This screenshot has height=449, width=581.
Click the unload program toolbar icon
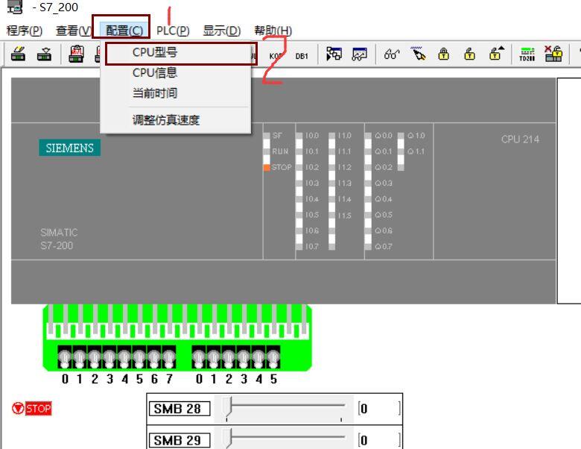click(44, 54)
